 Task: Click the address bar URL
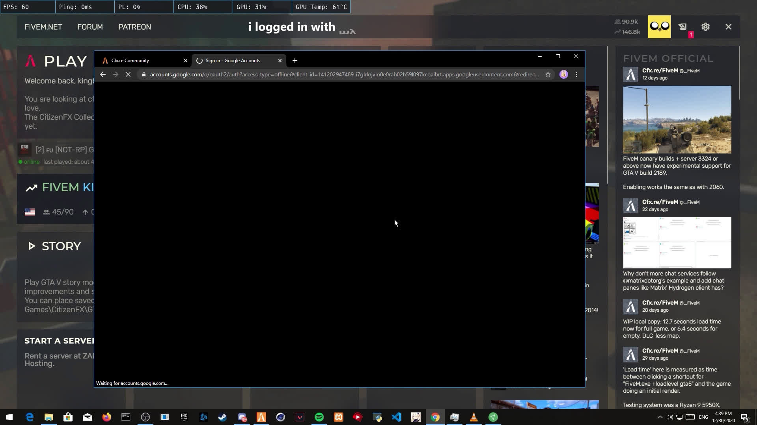pos(343,74)
